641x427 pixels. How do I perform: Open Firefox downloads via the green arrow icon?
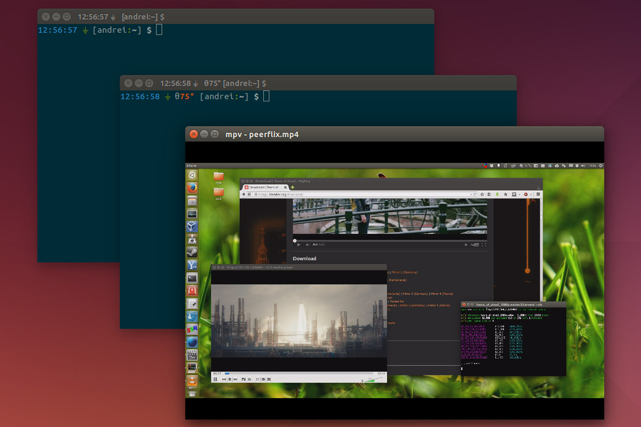tap(497, 194)
